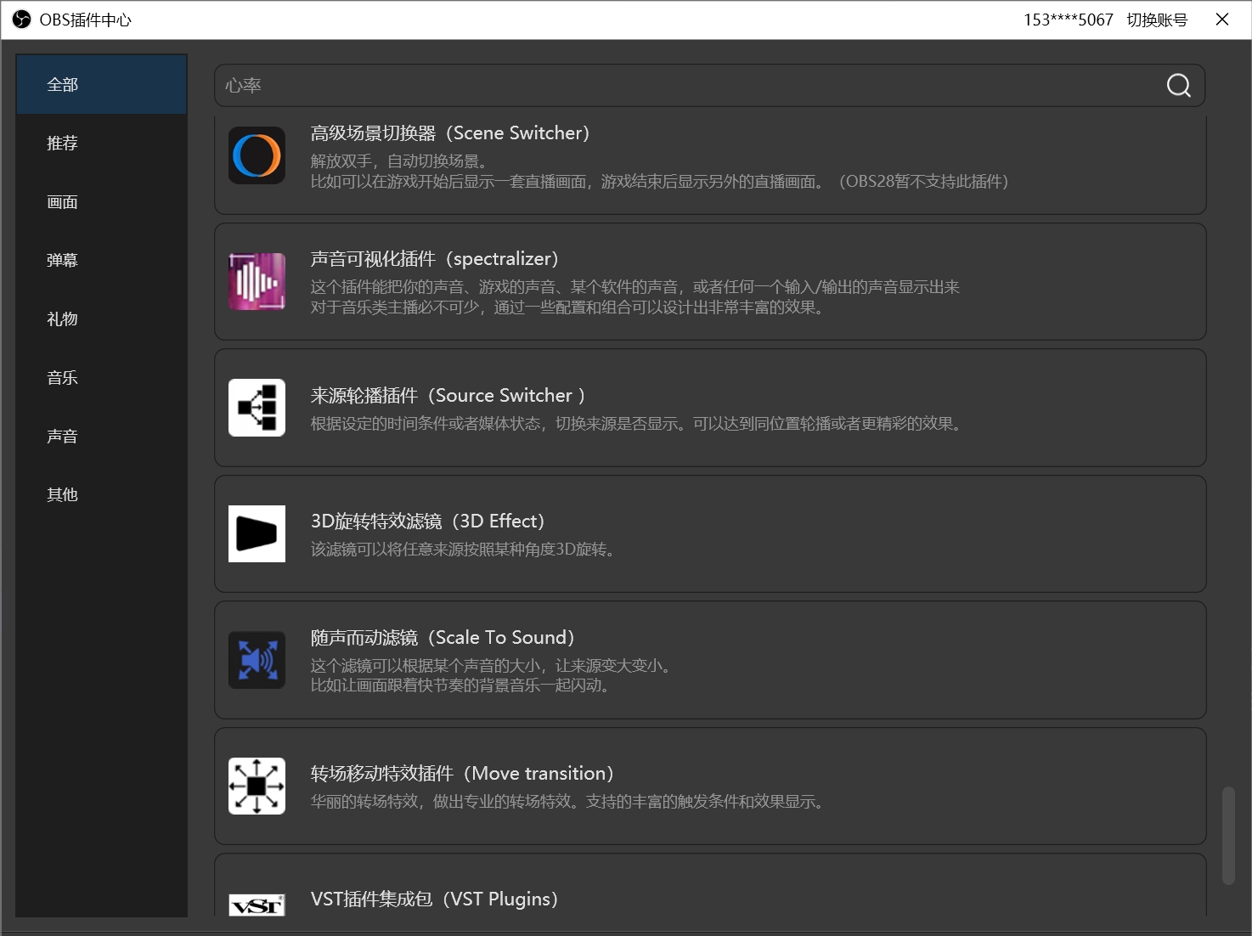
Task: Click the 3D Effect filter icon
Action: (x=257, y=533)
